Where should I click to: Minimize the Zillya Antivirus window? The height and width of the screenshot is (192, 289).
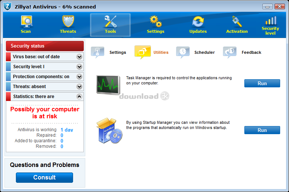click(268, 7)
